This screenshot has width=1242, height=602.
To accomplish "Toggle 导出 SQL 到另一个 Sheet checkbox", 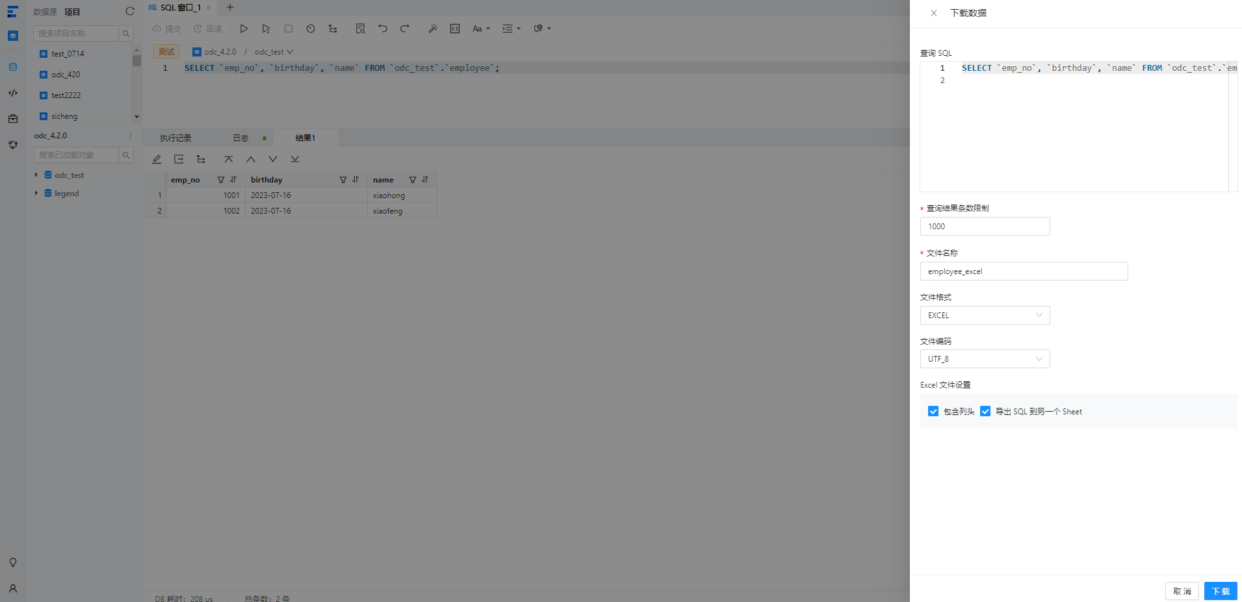I will point(985,411).
